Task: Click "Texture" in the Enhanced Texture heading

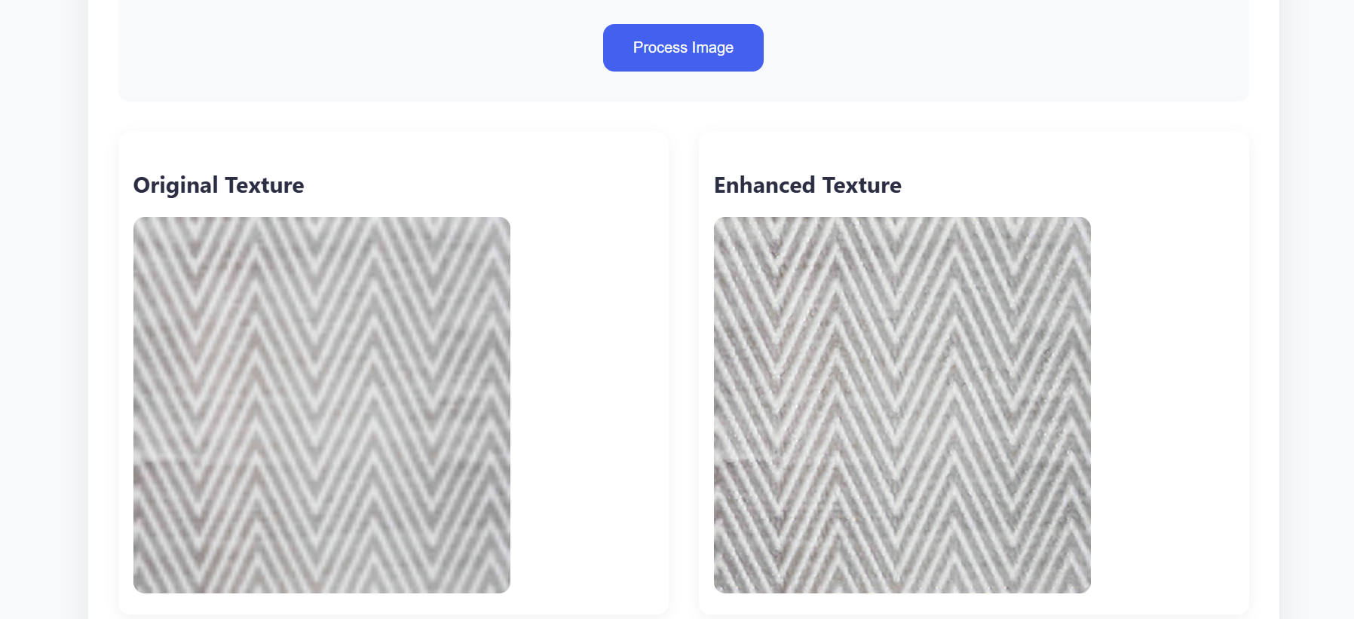Action: [x=862, y=185]
